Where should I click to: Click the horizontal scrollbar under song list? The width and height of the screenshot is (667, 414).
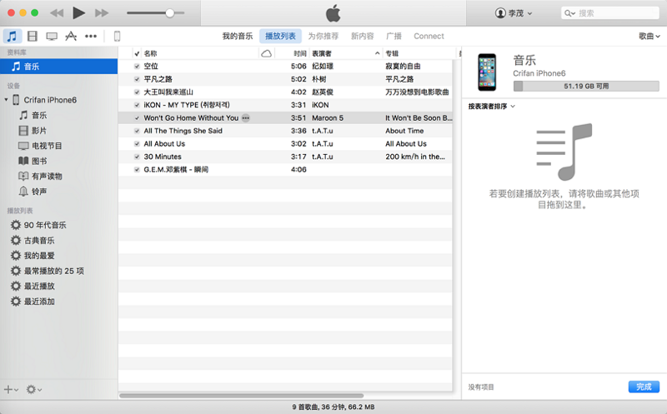(x=241, y=396)
